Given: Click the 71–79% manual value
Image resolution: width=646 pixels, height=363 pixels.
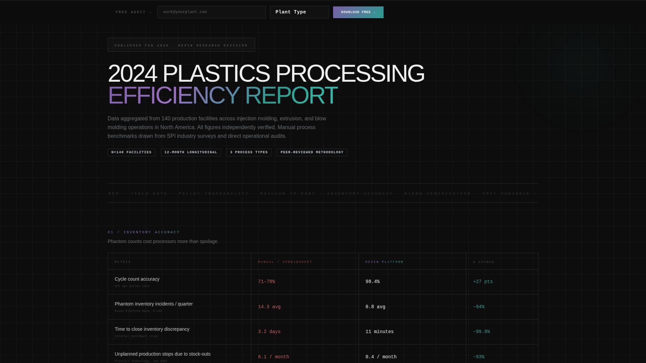Looking at the screenshot, I should click(266, 282).
